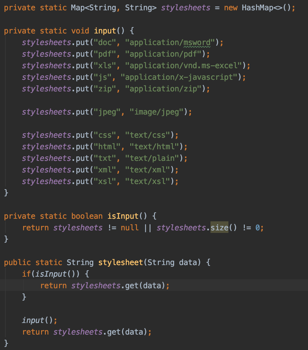This screenshot has height=350, width=308.
Task: Click the "xls" key string
Action: 105,66
